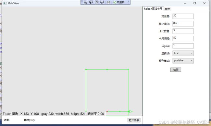This screenshot has width=211, height=126.
Task: Click the 对比度: label
Action: click(166, 16)
